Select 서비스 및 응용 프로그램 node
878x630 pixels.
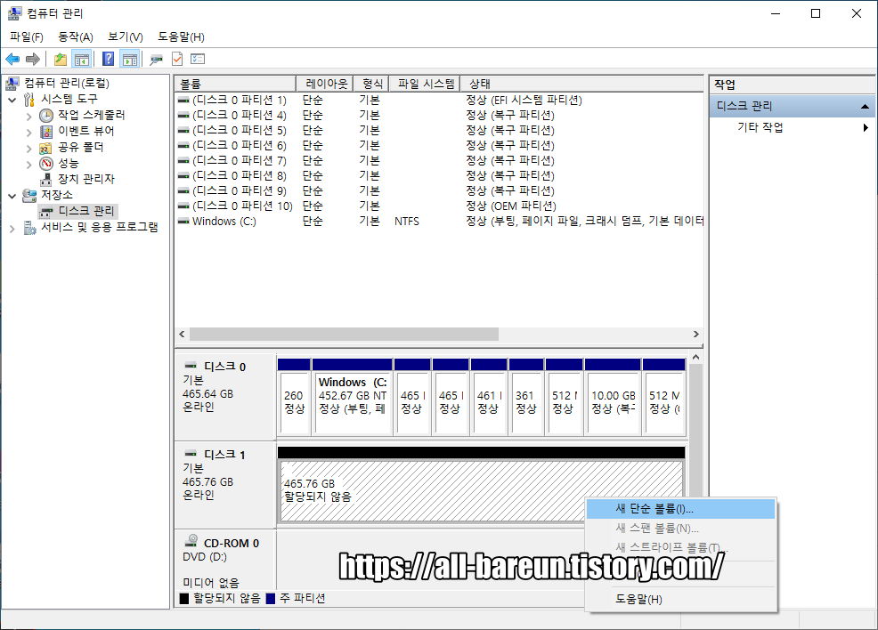point(99,227)
